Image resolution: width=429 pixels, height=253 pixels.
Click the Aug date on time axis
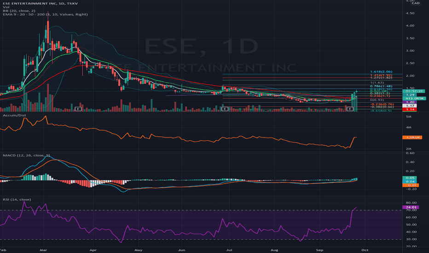(274, 250)
